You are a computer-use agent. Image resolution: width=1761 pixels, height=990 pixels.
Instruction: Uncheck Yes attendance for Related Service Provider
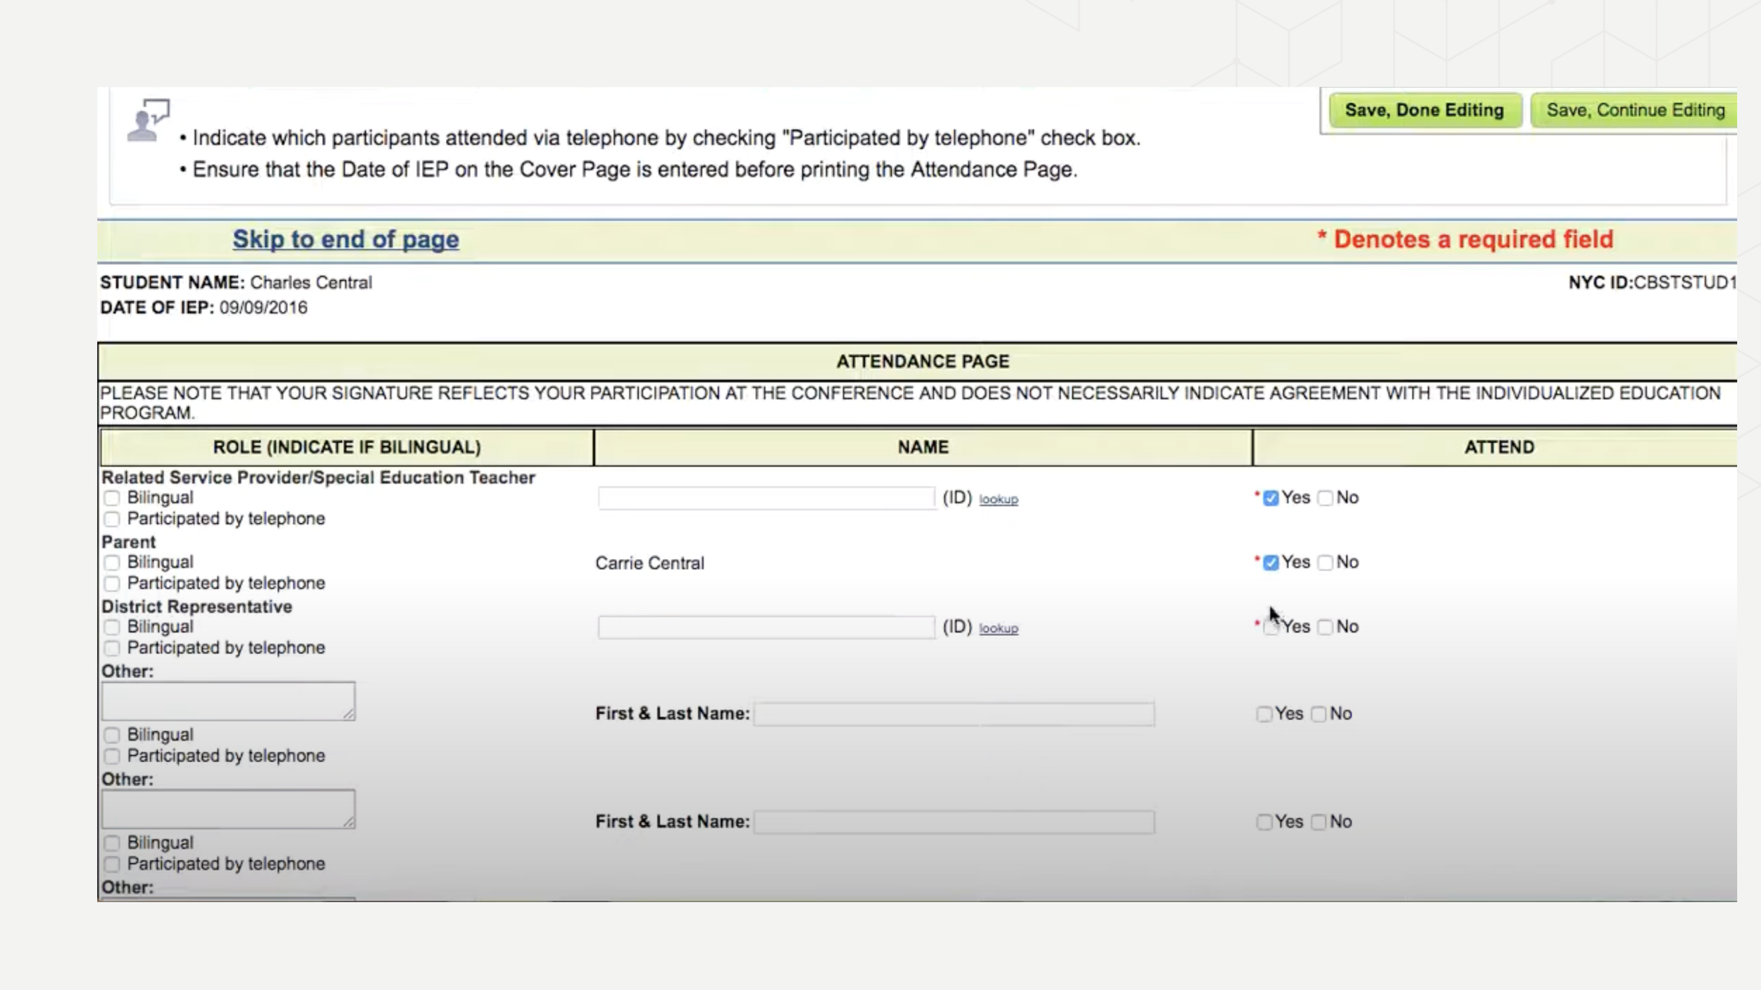click(x=1271, y=499)
